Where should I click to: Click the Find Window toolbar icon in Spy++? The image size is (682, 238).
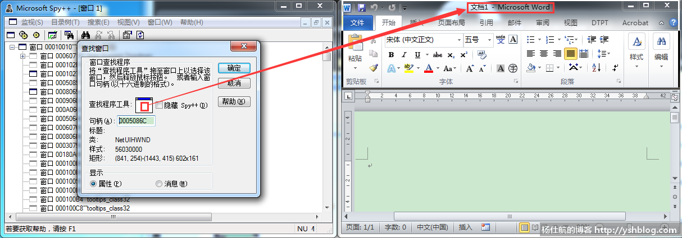70,35
